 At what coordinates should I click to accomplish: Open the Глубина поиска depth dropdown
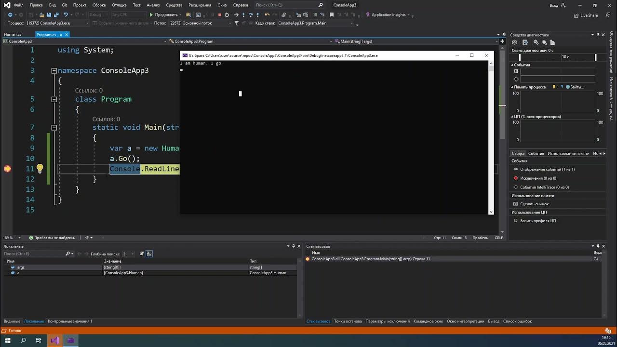tap(128, 254)
